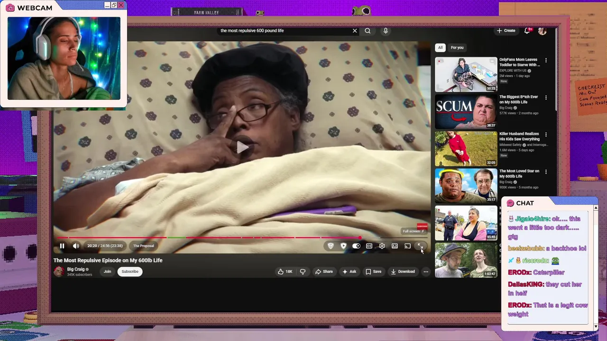
Task: Pause the YouTube video
Action: pyautogui.click(x=62, y=246)
